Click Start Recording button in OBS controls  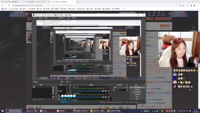tap(137, 90)
